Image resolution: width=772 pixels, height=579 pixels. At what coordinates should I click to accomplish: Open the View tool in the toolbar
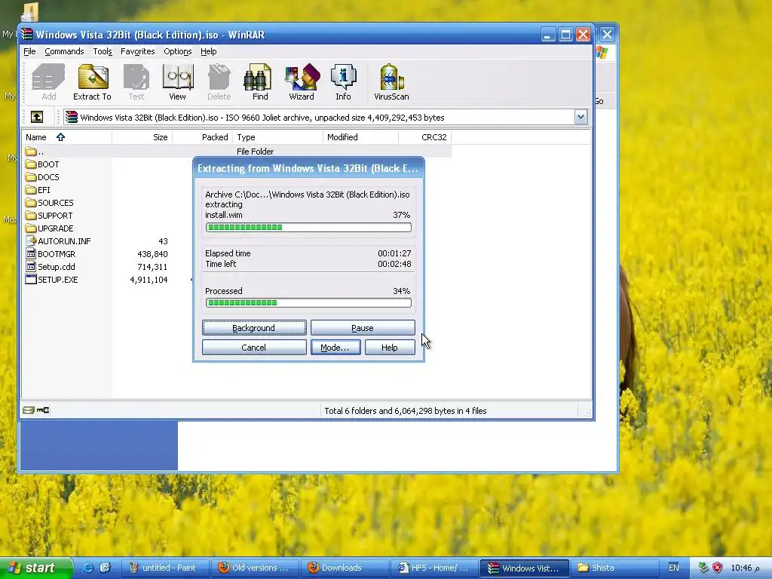pos(177,82)
